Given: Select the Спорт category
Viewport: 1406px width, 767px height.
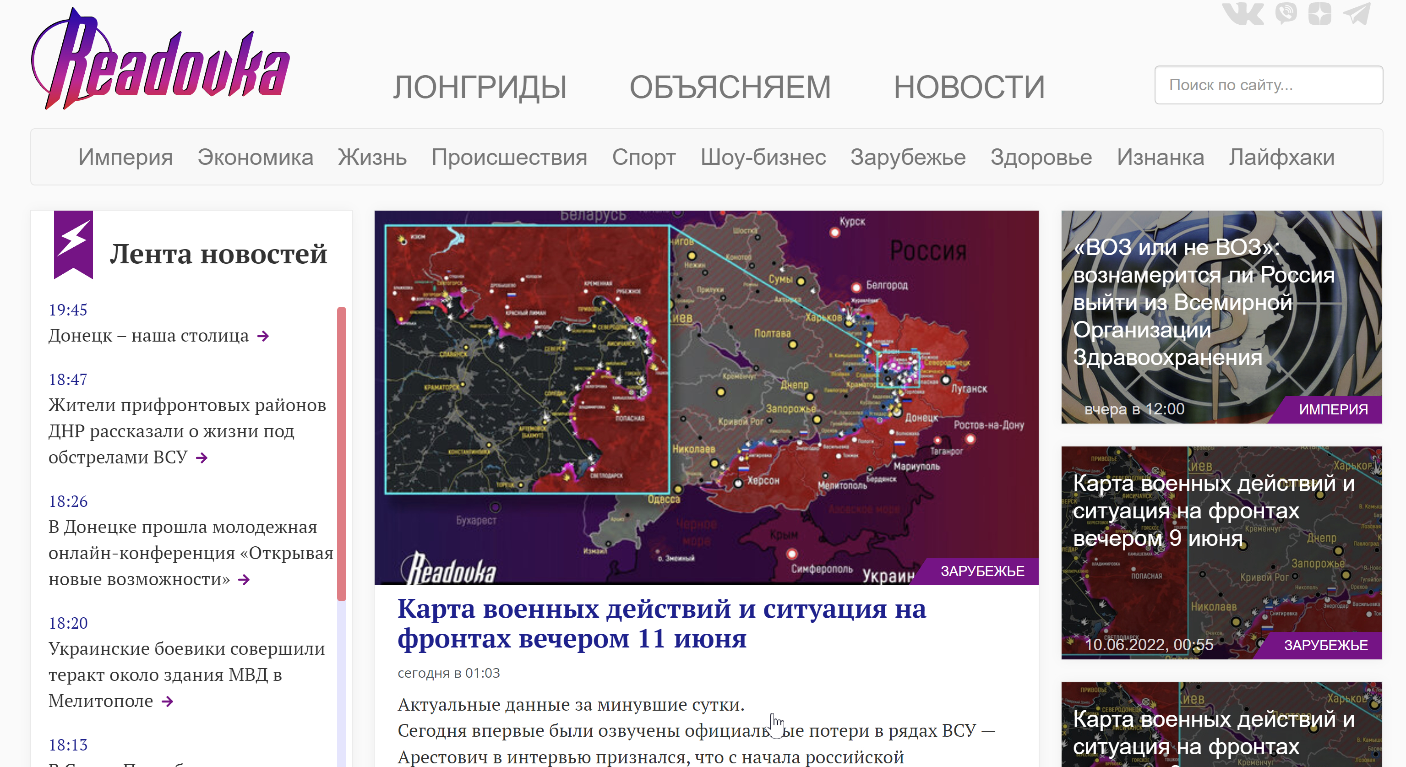Looking at the screenshot, I should pyautogui.click(x=644, y=157).
